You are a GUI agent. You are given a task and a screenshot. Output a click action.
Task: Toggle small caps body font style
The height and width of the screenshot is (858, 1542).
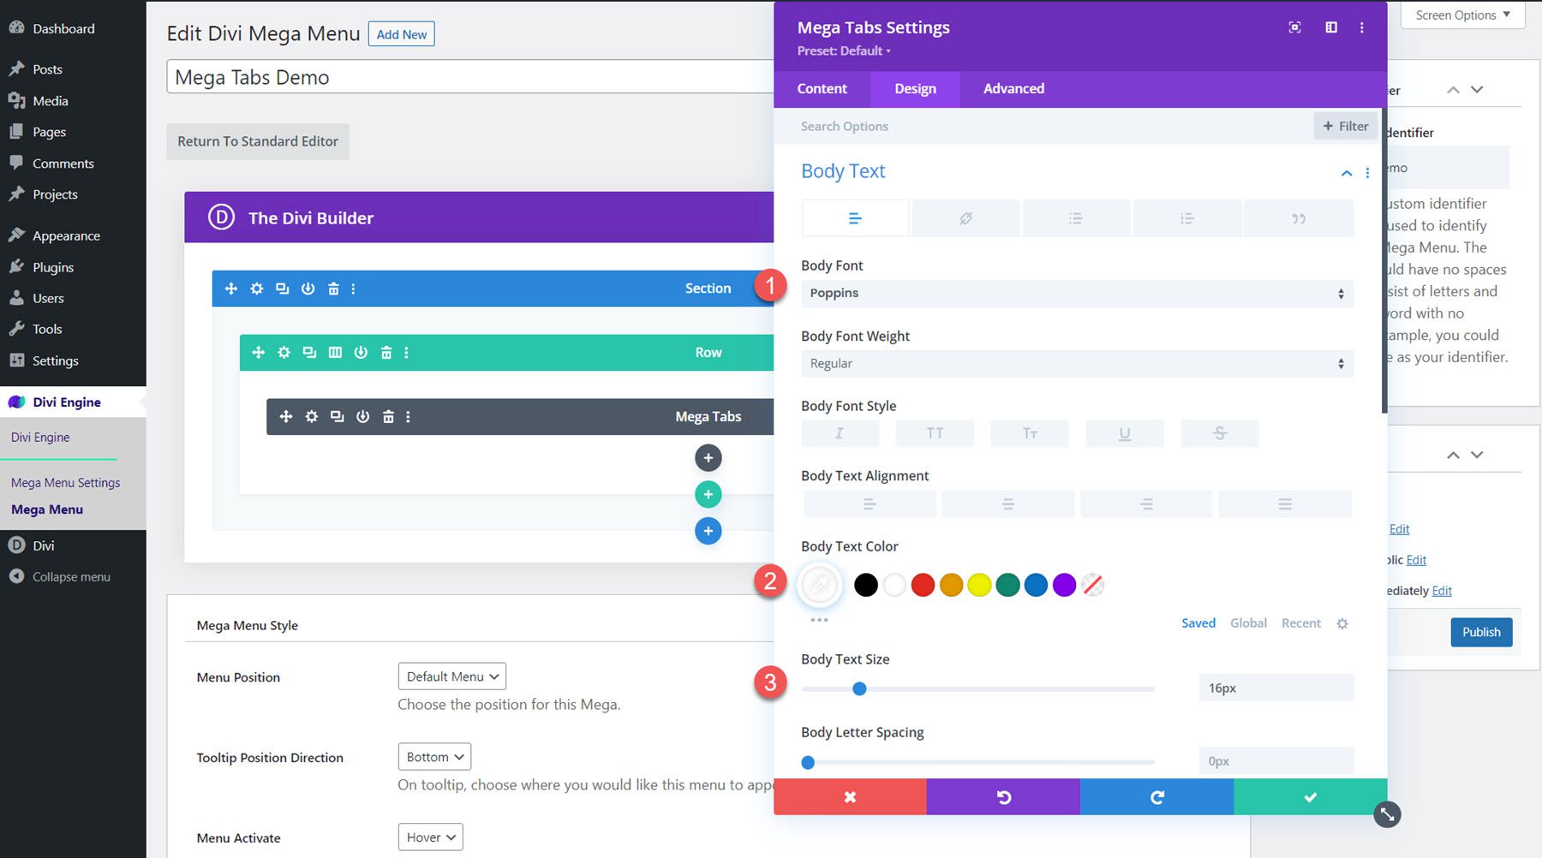click(x=1030, y=433)
